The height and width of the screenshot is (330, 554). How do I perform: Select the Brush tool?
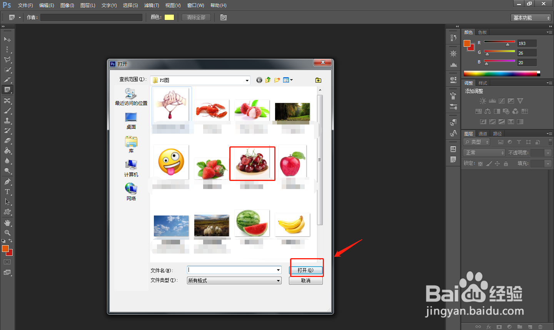tap(7, 111)
